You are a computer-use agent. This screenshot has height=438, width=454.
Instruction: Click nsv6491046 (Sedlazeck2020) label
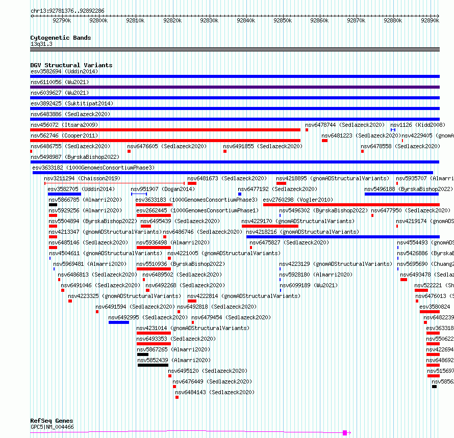tap(100, 285)
